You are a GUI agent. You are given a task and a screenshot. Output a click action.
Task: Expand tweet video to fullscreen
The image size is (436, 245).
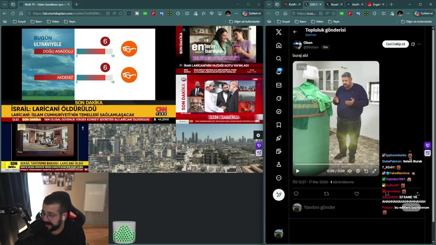tap(374, 171)
